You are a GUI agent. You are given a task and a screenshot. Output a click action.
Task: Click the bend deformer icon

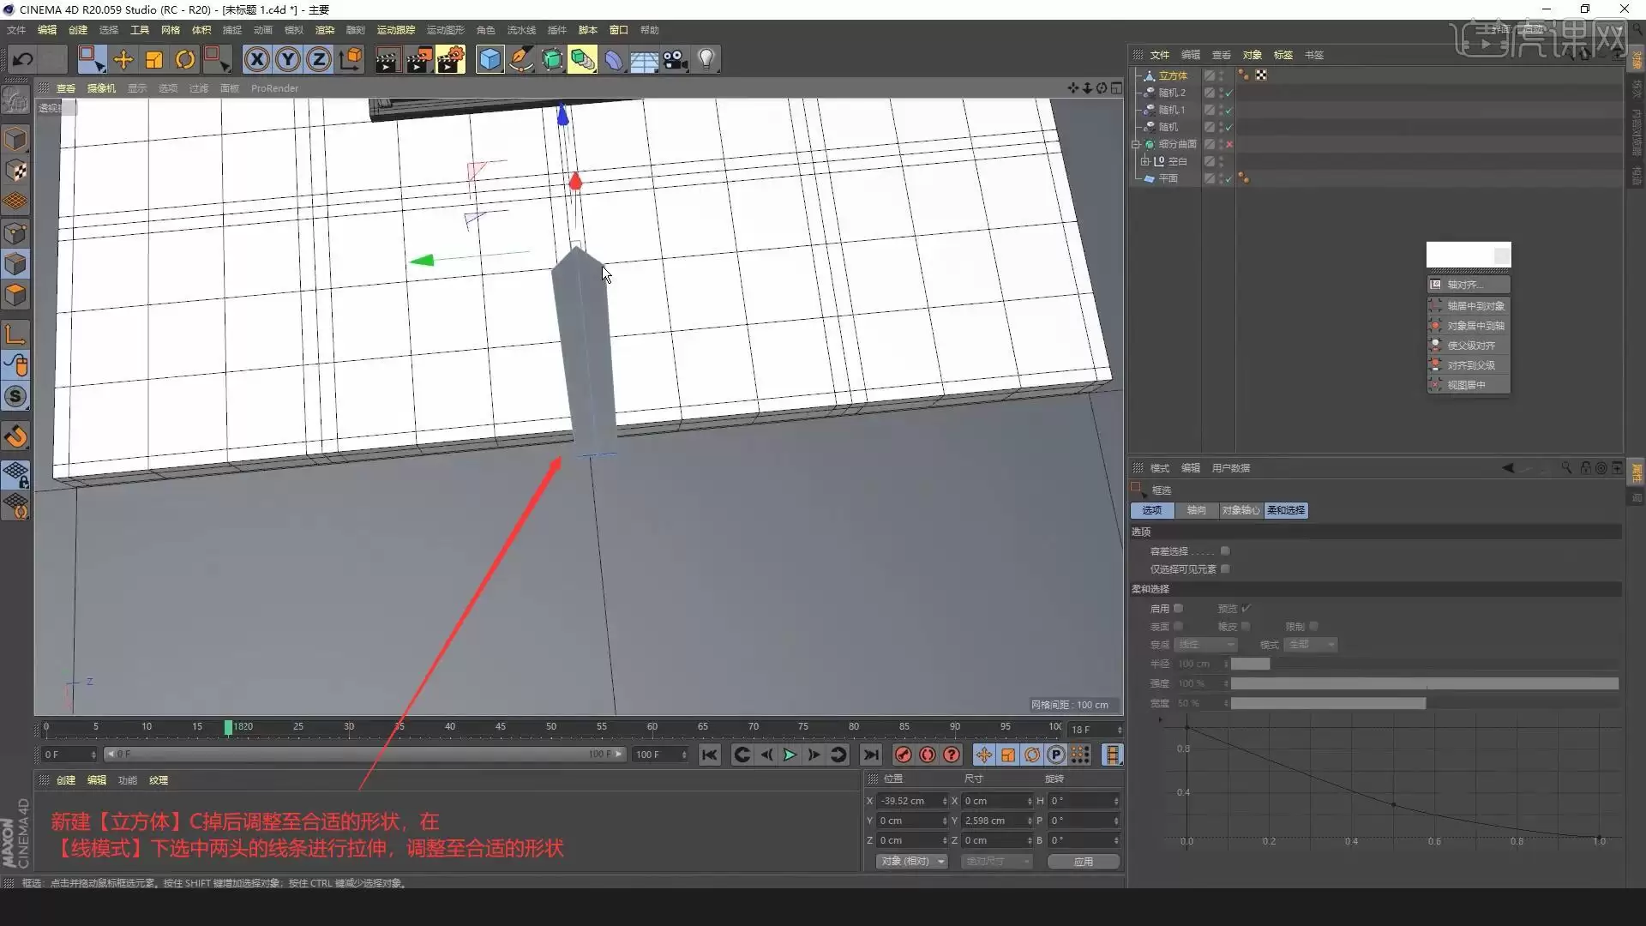pos(614,59)
